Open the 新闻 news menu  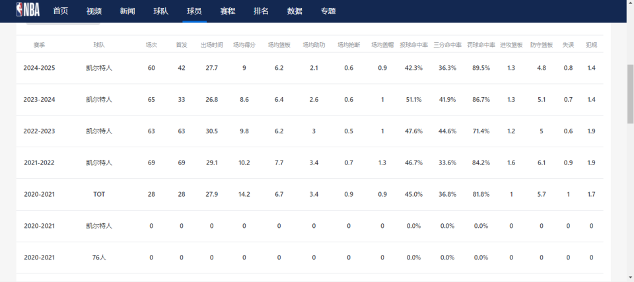127,11
